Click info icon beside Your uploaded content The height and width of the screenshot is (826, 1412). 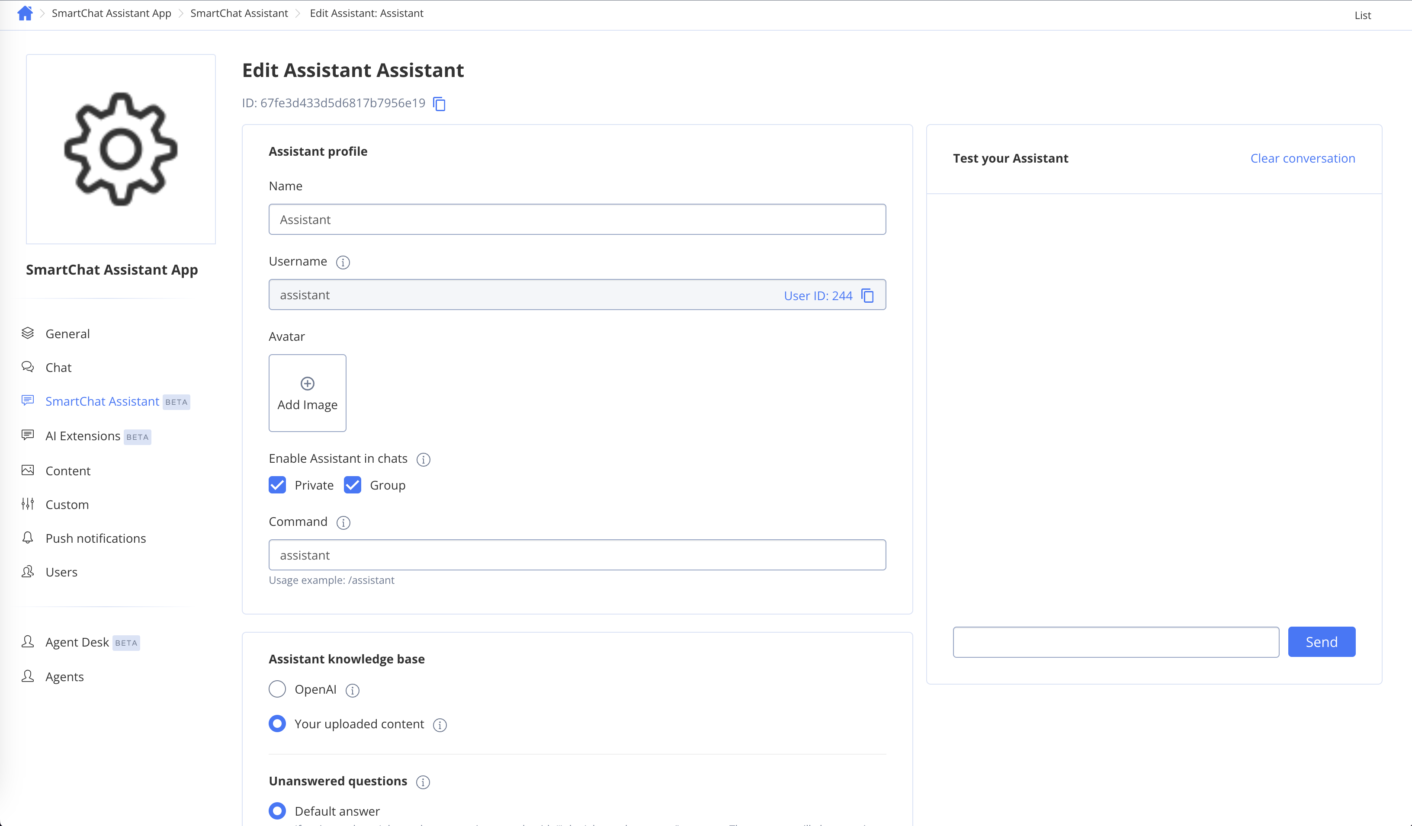[440, 725]
